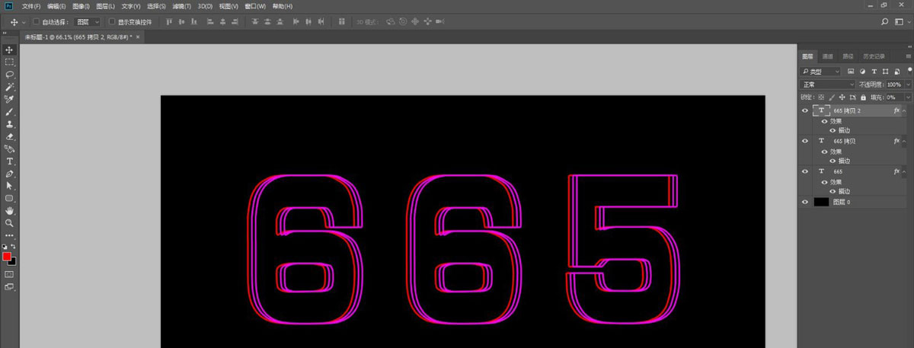Image resolution: width=914 pixels, height=348 pixels.
Task: Open fx effects of 665 拷贝 2 layer
Action: (x=897, y=110)
